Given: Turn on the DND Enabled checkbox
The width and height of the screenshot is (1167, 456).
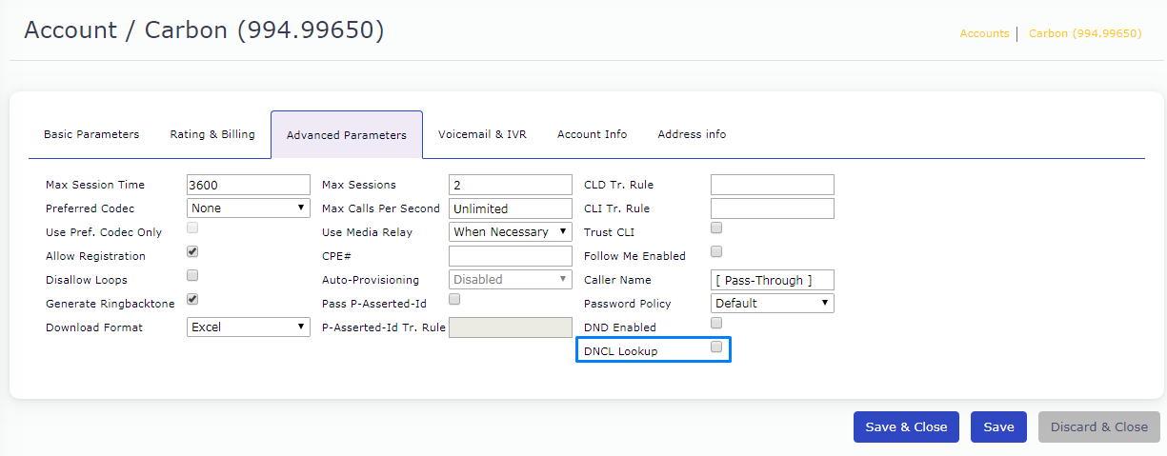Looking at the screenshot, I should click(716, 324).
